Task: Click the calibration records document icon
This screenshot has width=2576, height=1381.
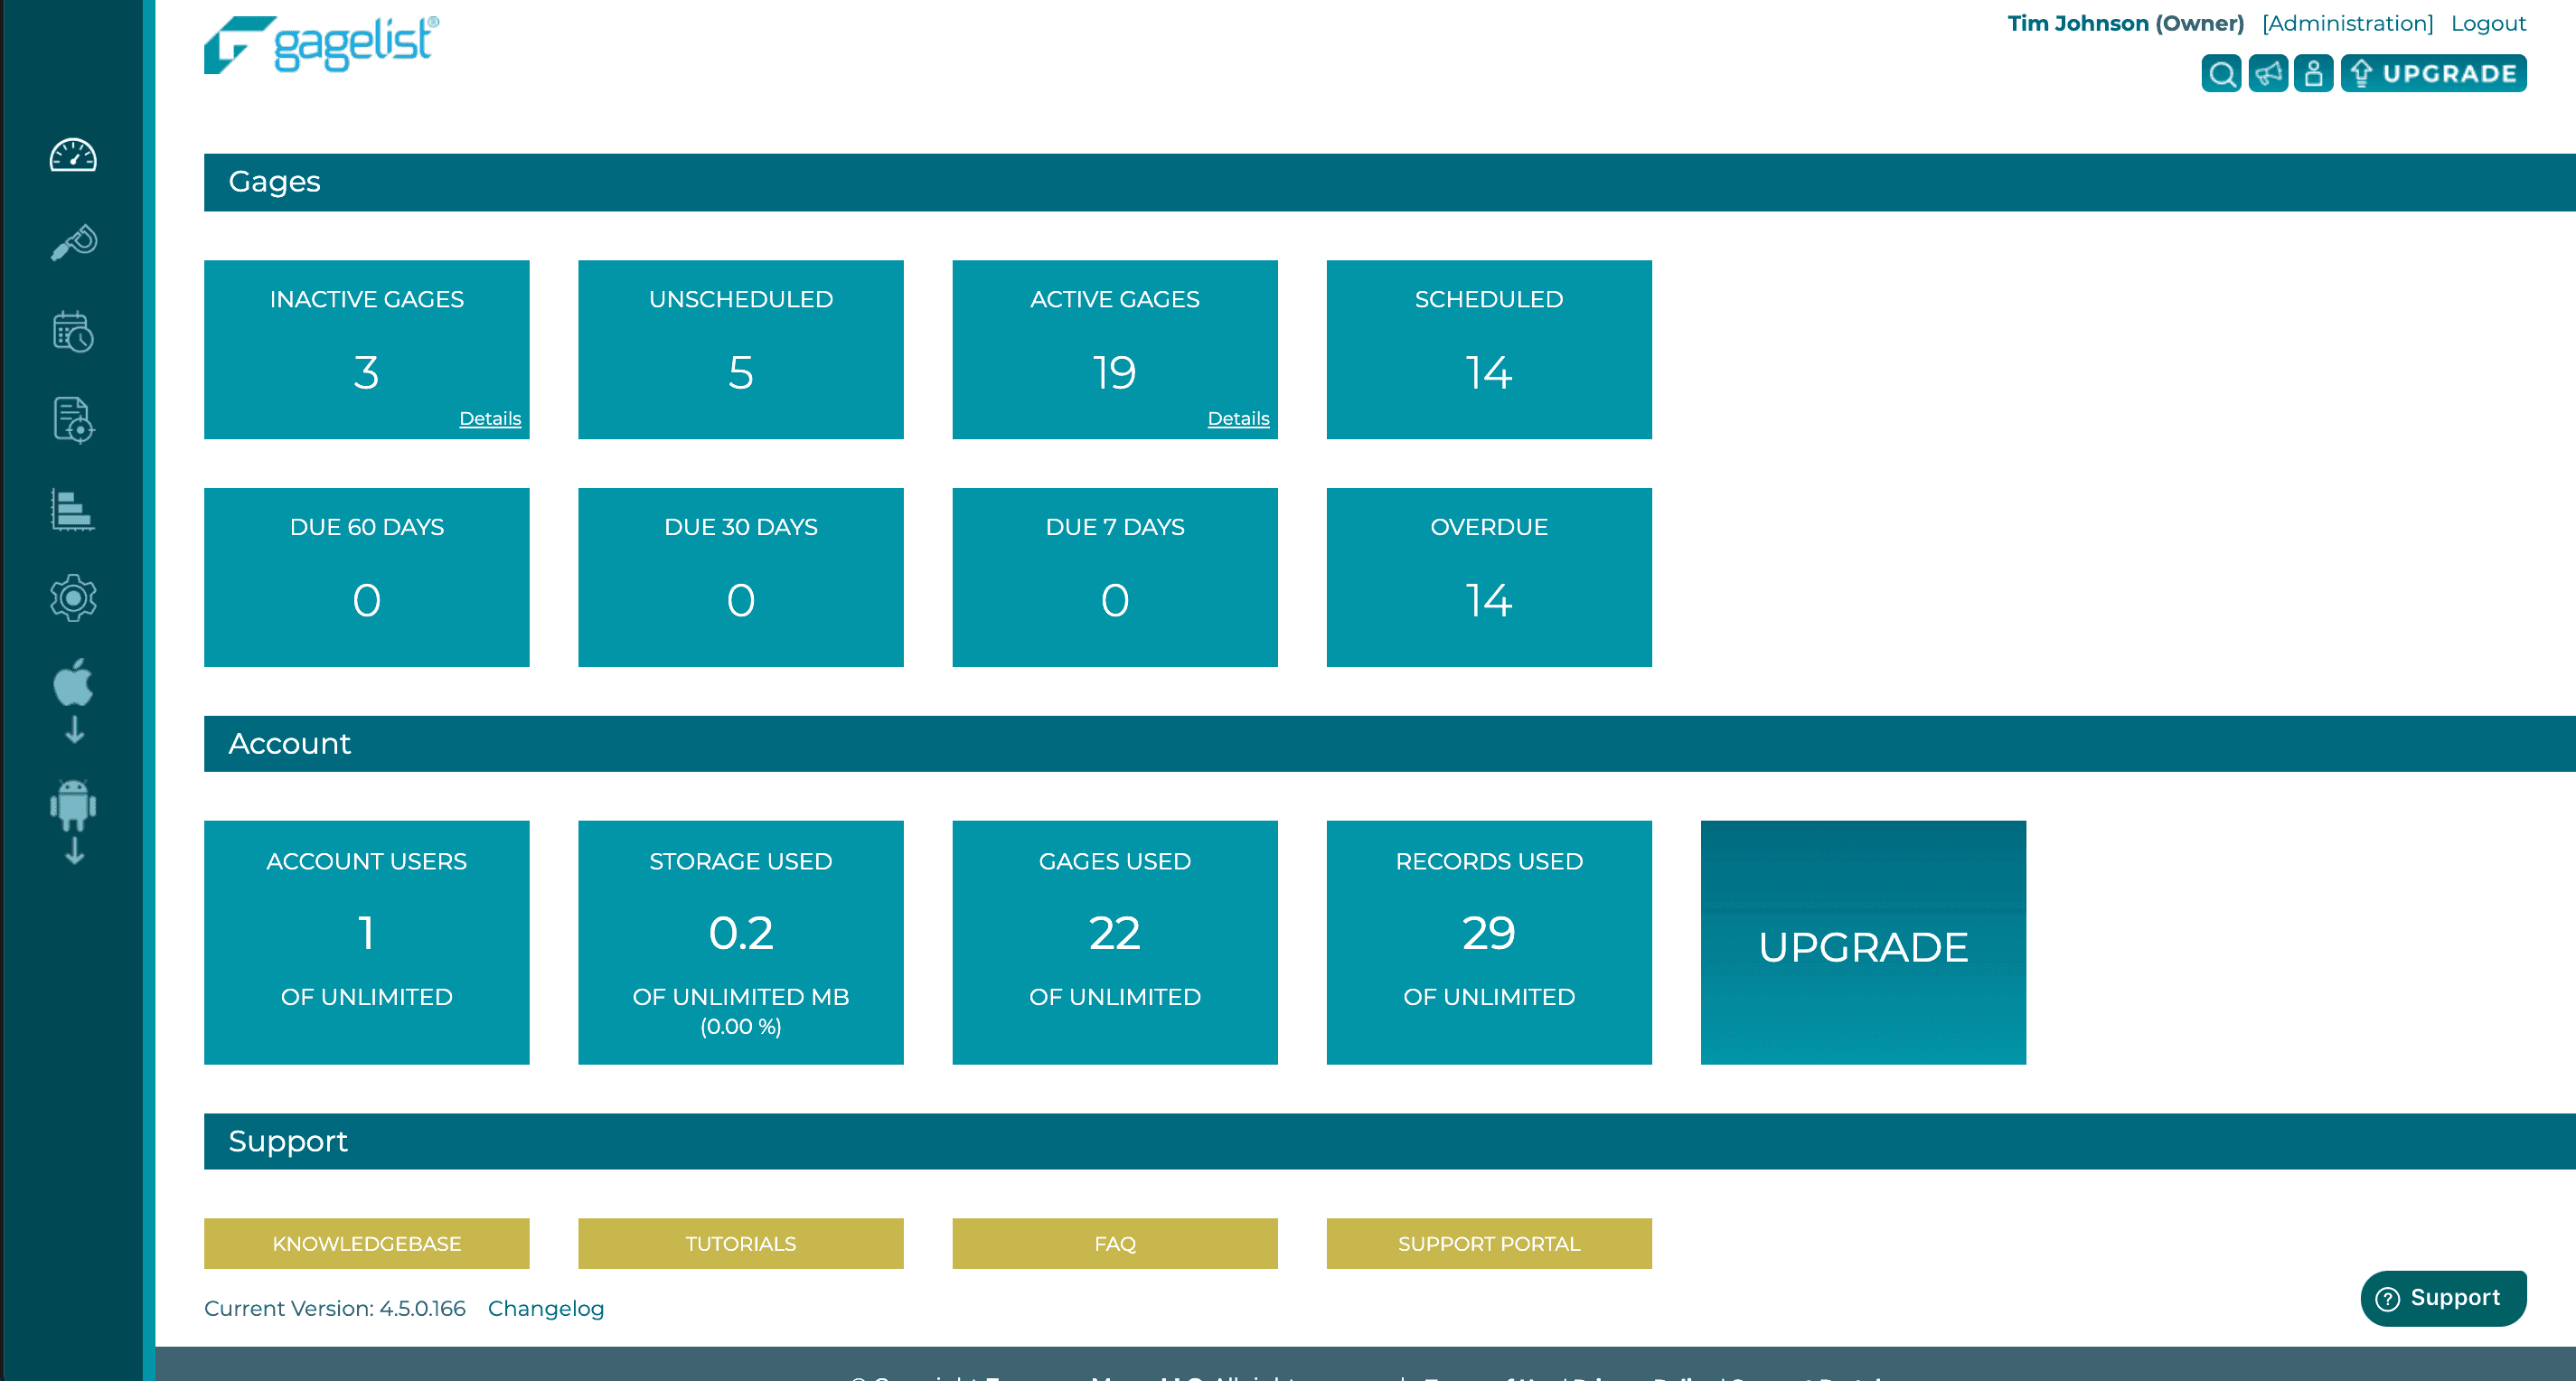Action: click(73, 419)
